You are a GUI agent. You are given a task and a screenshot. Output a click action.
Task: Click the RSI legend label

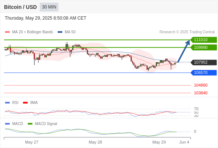15,103
